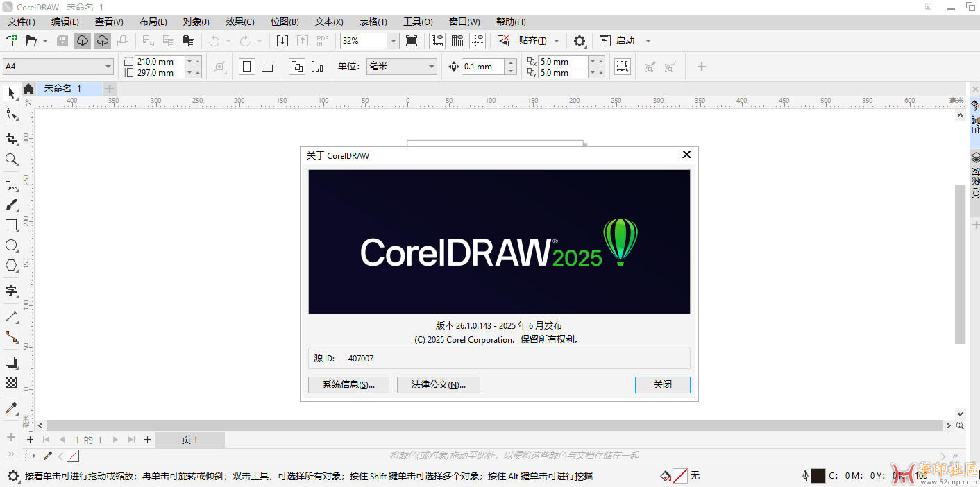Click the vertical scrollbar thumb
This screenshot has height=487, width=980.
960,264
